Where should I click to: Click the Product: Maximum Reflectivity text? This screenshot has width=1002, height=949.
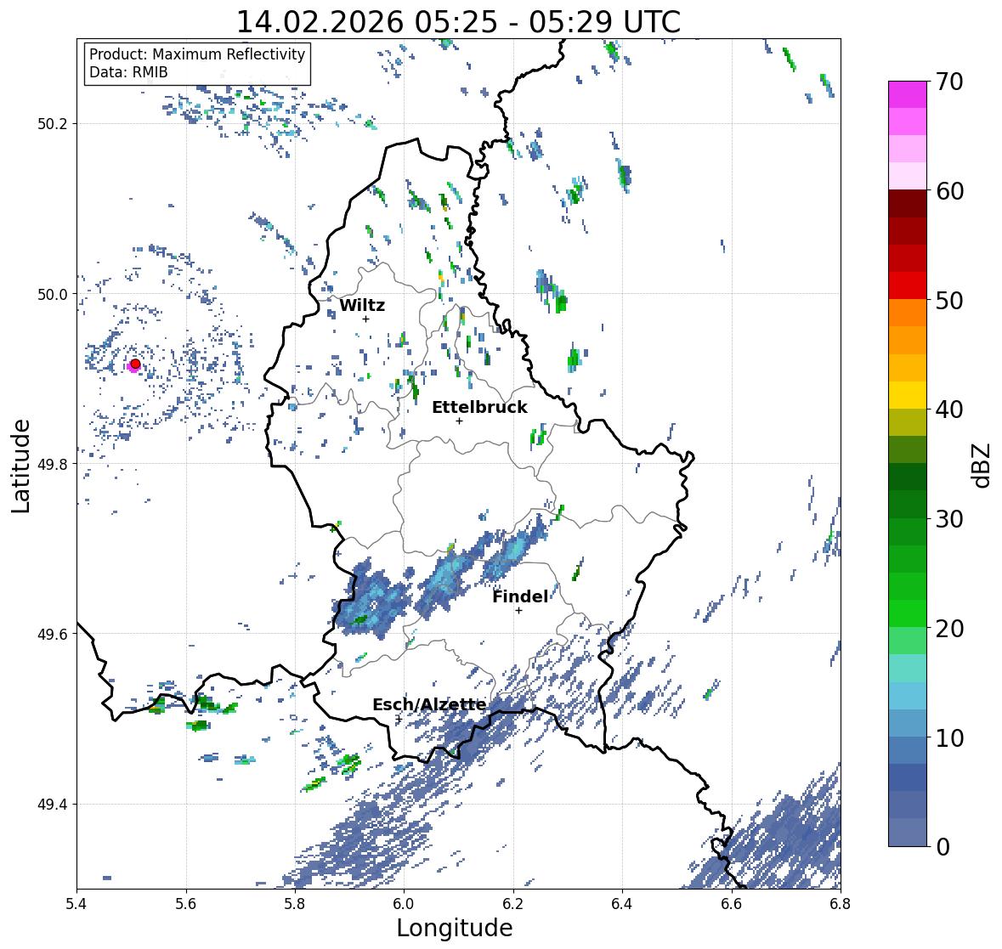(x=197, y=54)
